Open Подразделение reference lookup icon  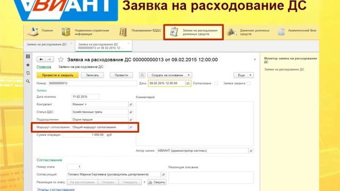pos(131,119)
